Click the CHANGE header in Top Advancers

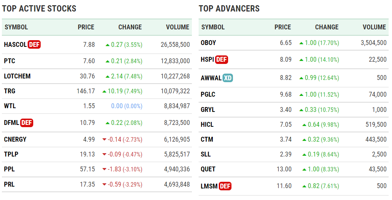(327, 27)
